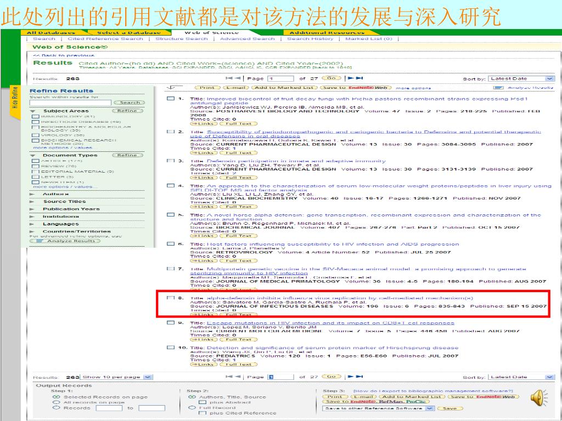The width and height of the screenshot is (562, 421).
Task: Open Advanced Search menu item
Action: point(248,39)
